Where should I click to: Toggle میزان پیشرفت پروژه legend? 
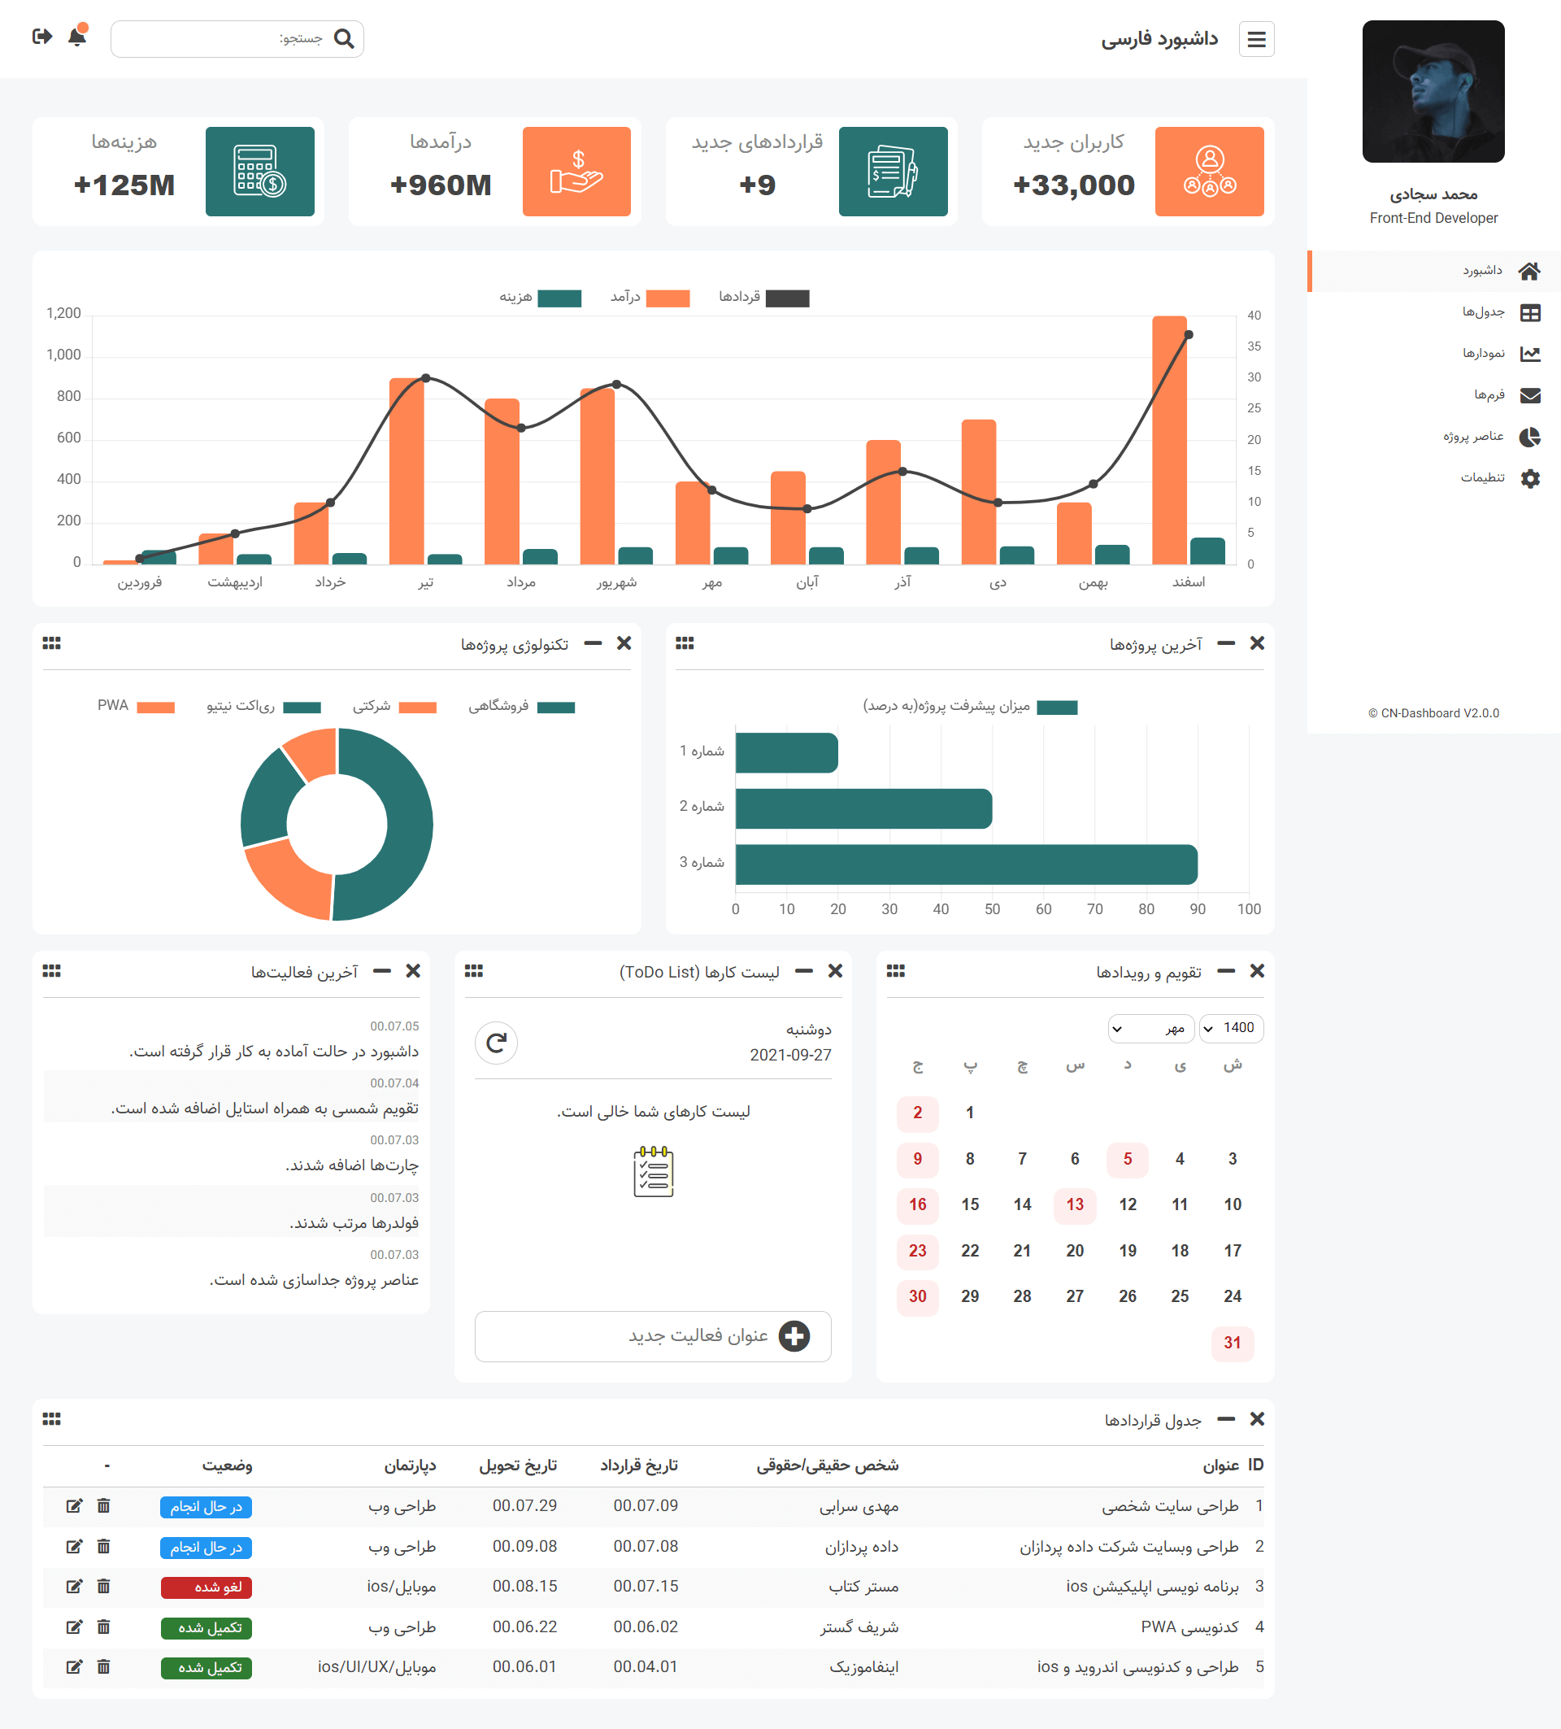969,707
